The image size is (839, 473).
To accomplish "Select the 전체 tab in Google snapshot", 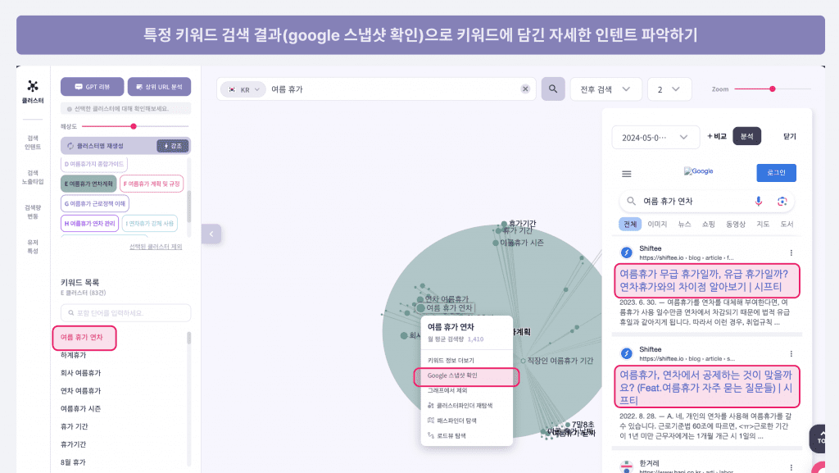I will [630, 224].
